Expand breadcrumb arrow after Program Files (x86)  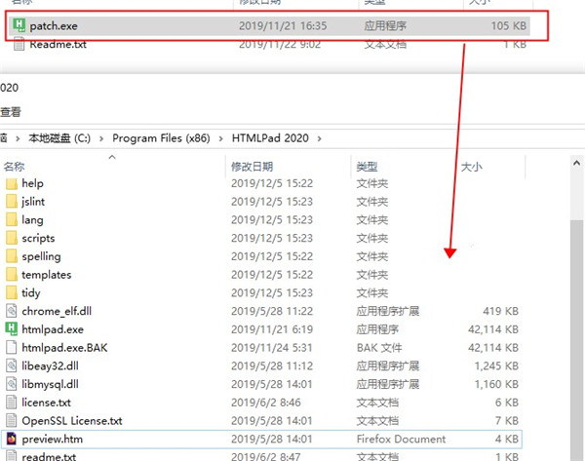click(x=221, y=138)
